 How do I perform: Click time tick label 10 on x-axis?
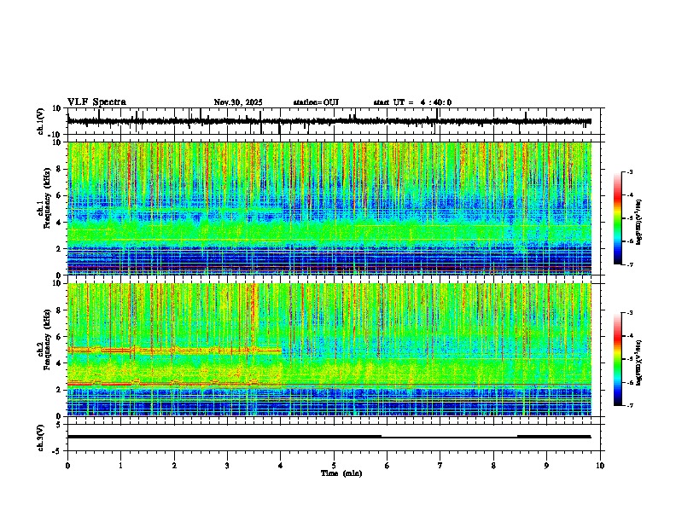pos(600,466)
